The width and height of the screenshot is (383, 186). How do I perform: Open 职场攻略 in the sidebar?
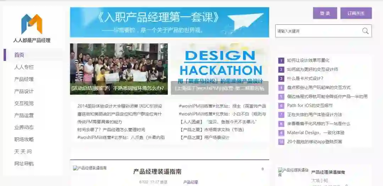[24, 140]
